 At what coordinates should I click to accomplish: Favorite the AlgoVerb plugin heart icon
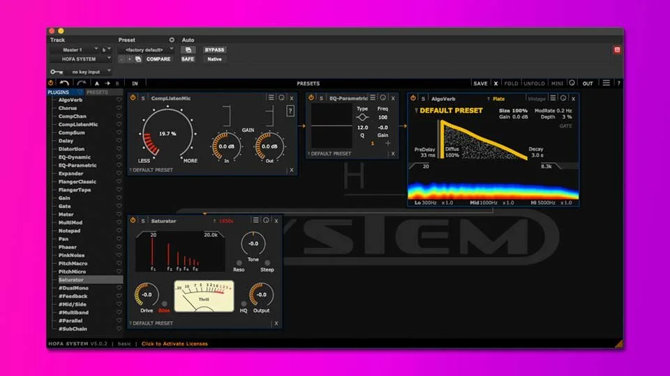(x=119, y=100)
